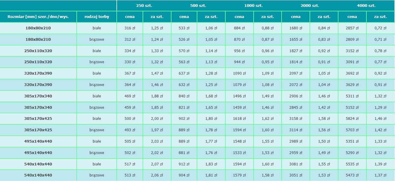This screenshot has height=181, width=395.
Task: Select the 5473 zł price cell
Action: point(352,175)
